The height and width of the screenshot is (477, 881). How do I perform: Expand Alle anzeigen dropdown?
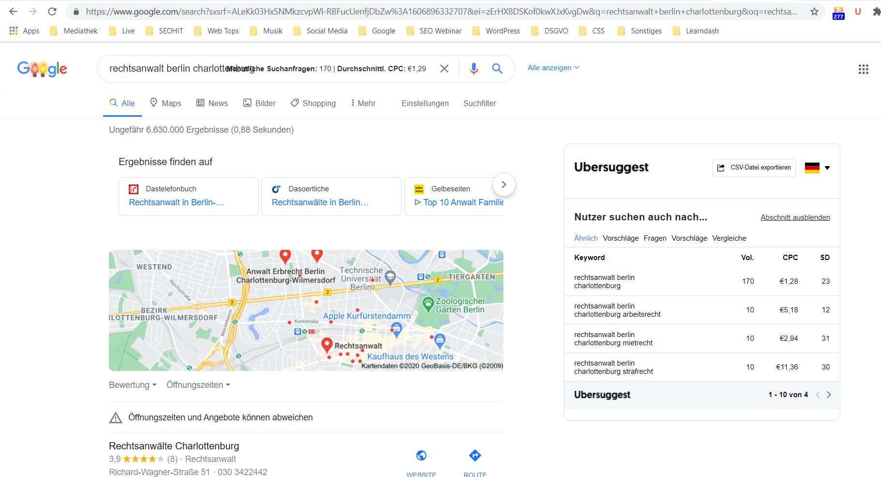553,68
